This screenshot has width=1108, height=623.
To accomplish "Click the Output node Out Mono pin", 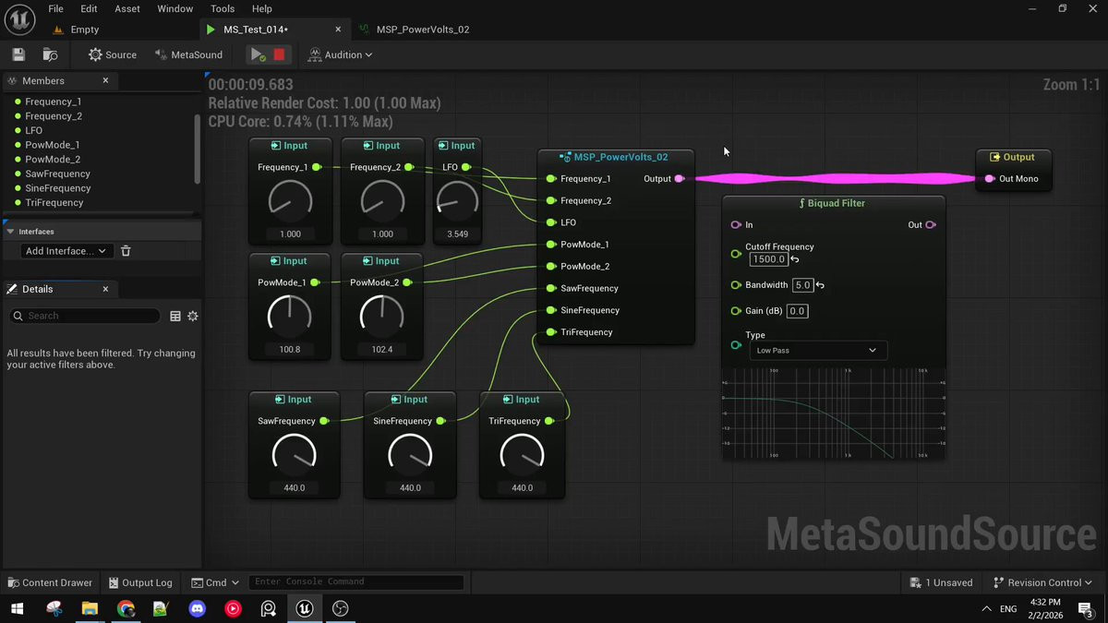I will point(990,179).
